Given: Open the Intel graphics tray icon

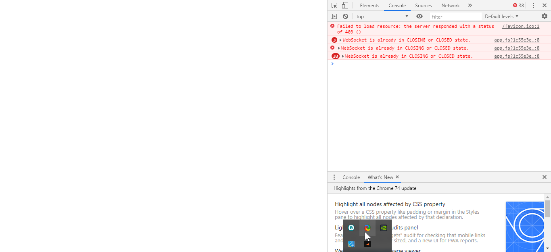Looking at the screenshot, I should (351, 244).
